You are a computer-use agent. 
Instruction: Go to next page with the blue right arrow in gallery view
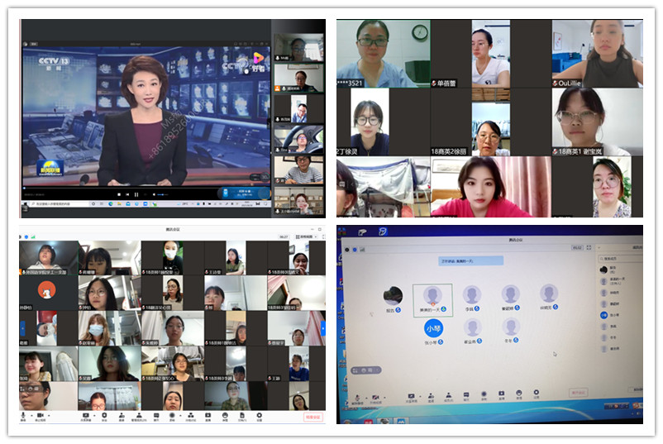(x=323, y=328)
